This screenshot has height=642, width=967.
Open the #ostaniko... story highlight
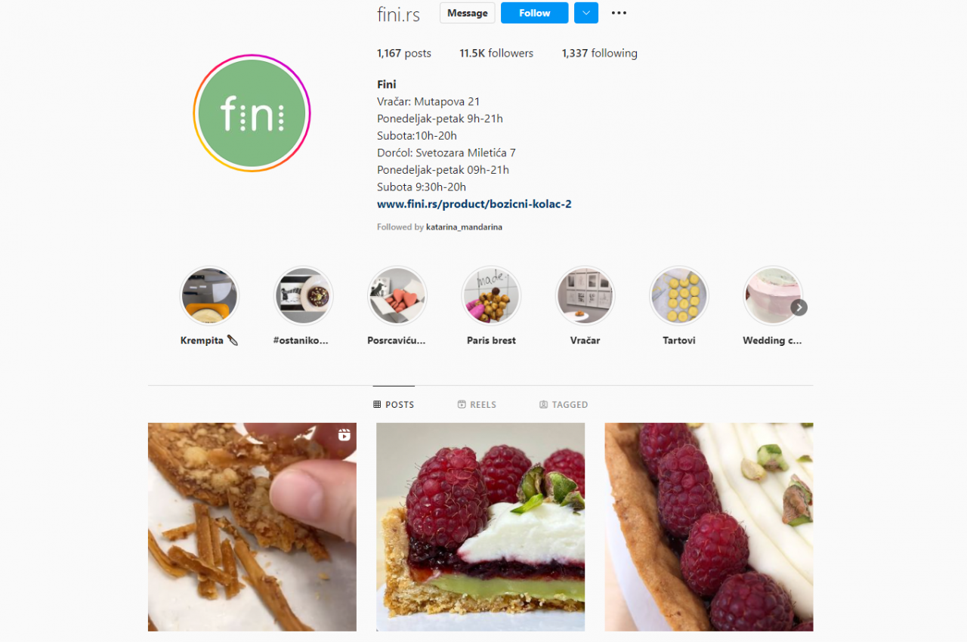303,296
